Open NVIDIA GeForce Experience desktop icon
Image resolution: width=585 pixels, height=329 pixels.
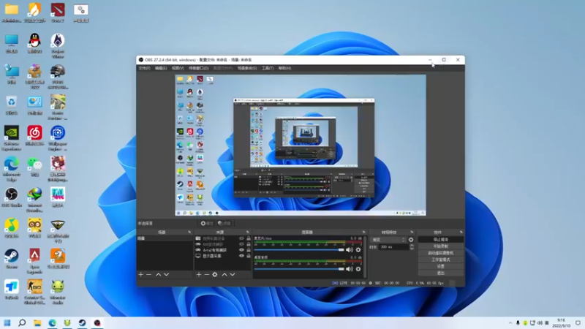(x=12, y=138)
